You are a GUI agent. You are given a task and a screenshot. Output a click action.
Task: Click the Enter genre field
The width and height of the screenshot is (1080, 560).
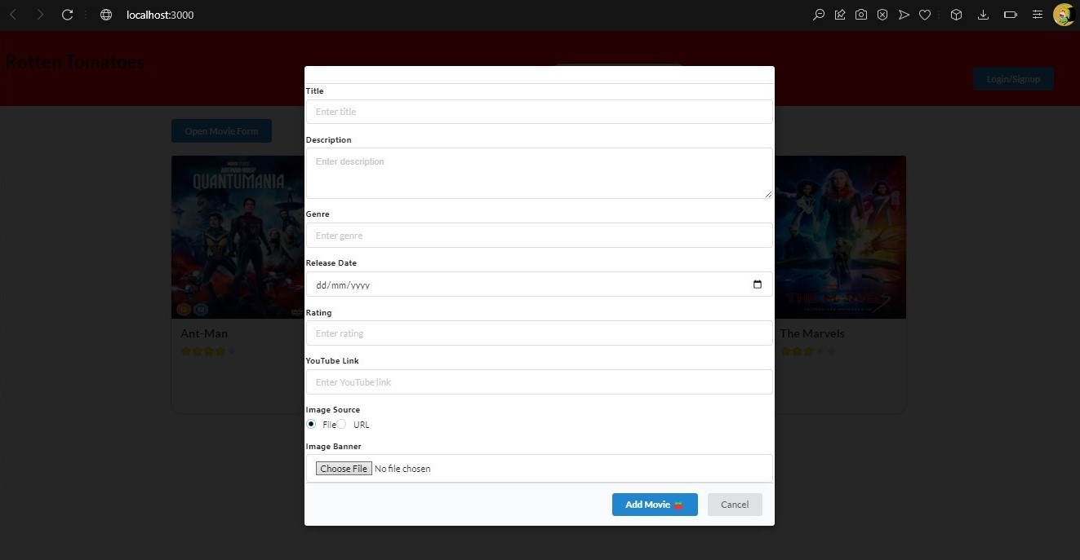click(x=539, y=236)
